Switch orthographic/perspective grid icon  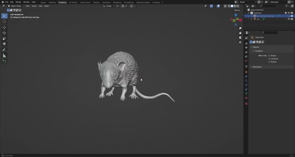pyautogui.click(x=240, y=42)
